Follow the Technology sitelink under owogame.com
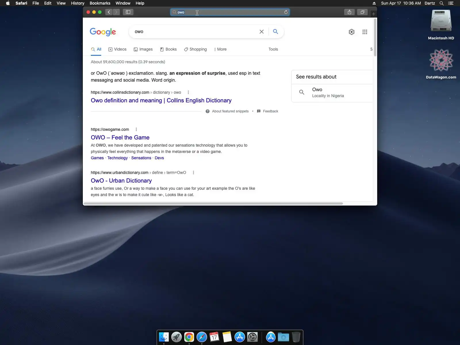The image size is (460, 345). click(x=118, y=158)
